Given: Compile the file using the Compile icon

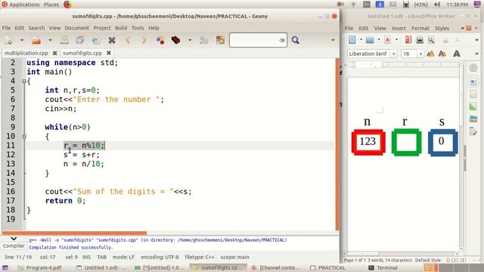Looking at the screenshot, I should [160, 40].
